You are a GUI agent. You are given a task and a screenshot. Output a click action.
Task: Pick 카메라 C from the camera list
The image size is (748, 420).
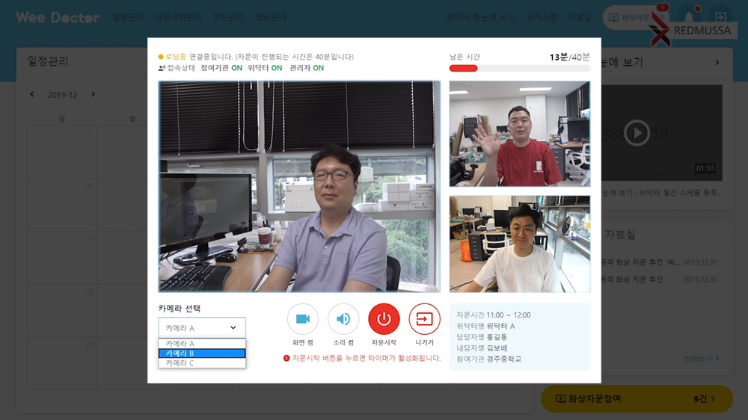click(x=202, y=362)
